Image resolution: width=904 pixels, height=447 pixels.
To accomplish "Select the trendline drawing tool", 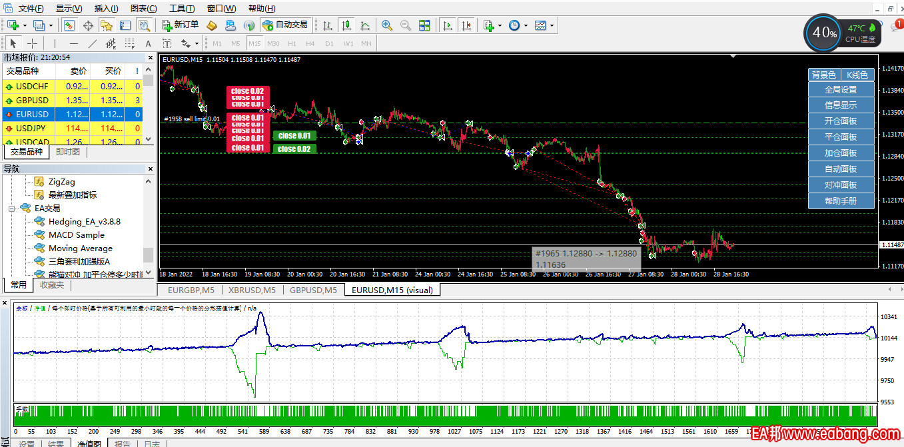I will click(x=93, y=43).
